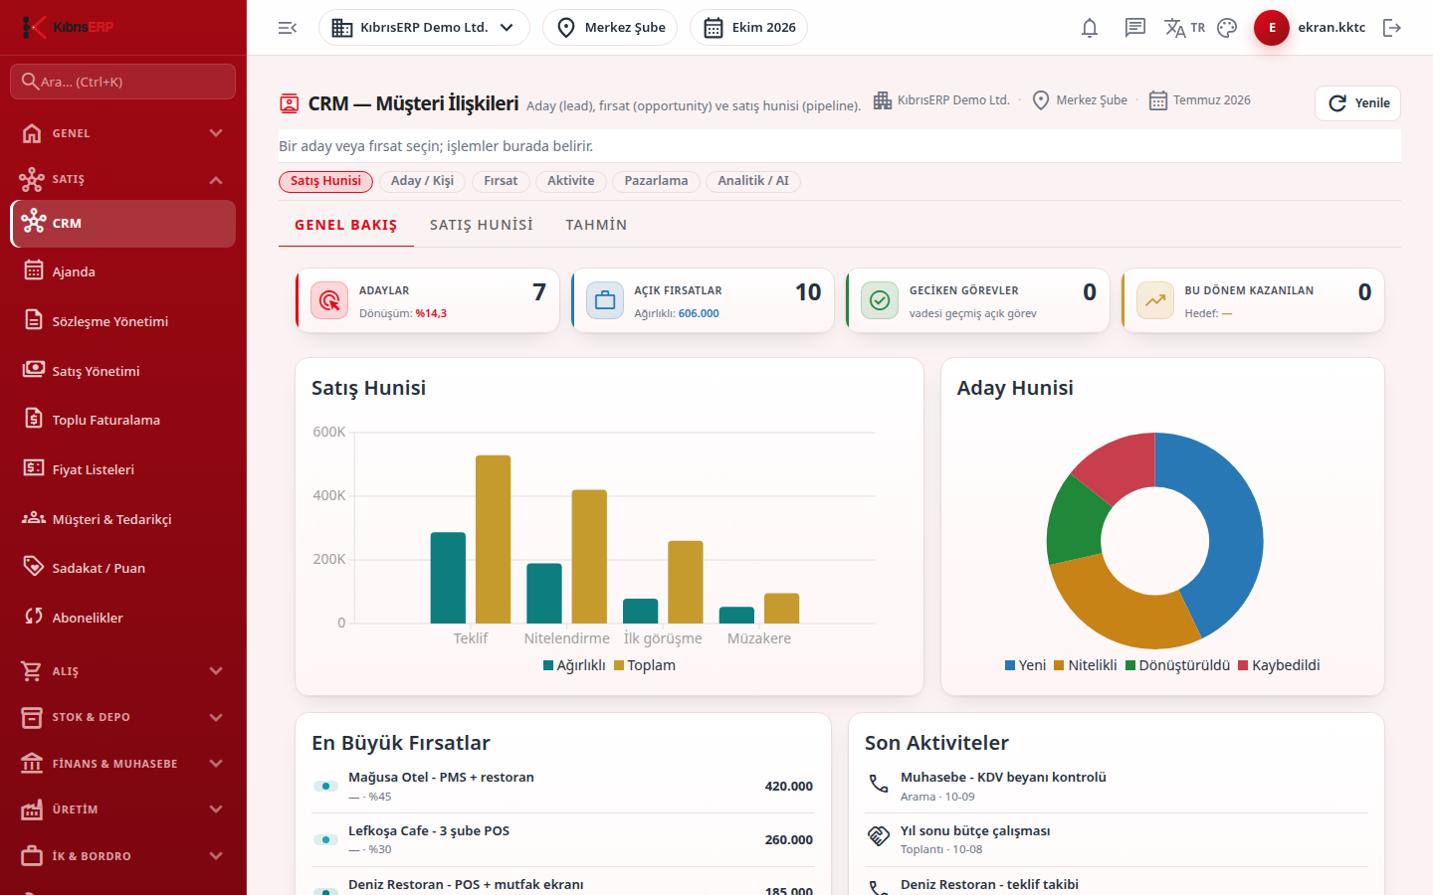
Task: Toggle Nitelikli segment in donut legend
Action: coord(1086,665)
